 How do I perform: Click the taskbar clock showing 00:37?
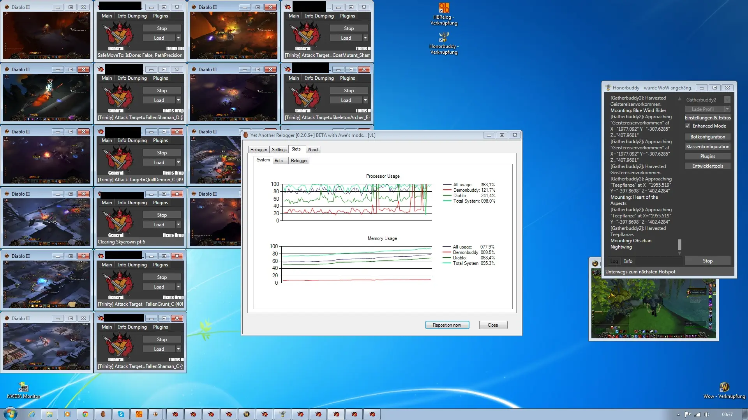click(727, 415)
